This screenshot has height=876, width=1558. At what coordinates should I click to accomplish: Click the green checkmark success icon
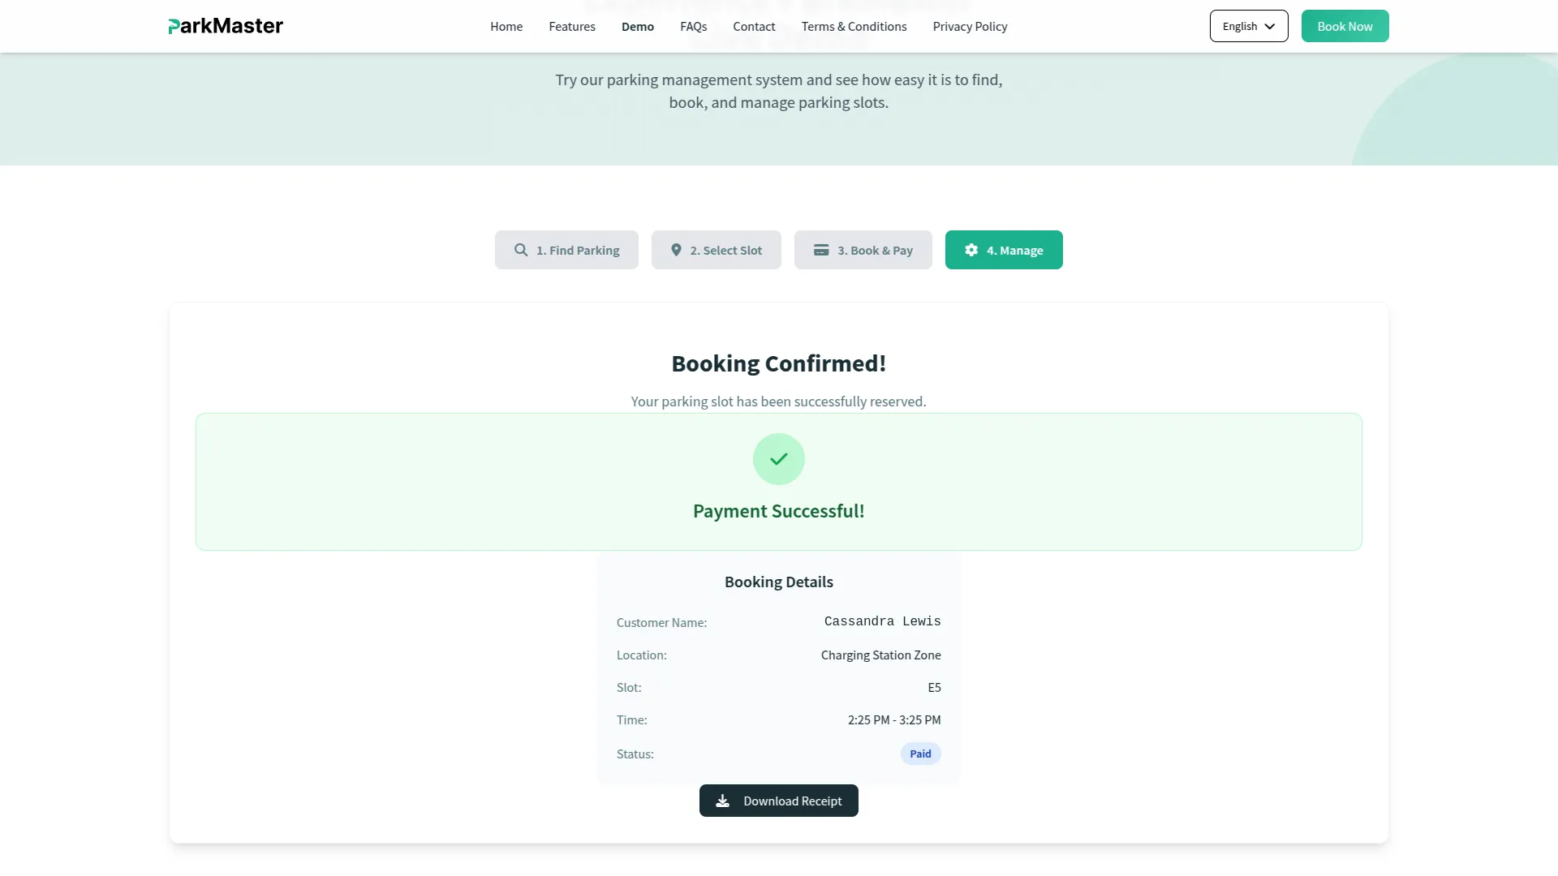coord(778,458)
